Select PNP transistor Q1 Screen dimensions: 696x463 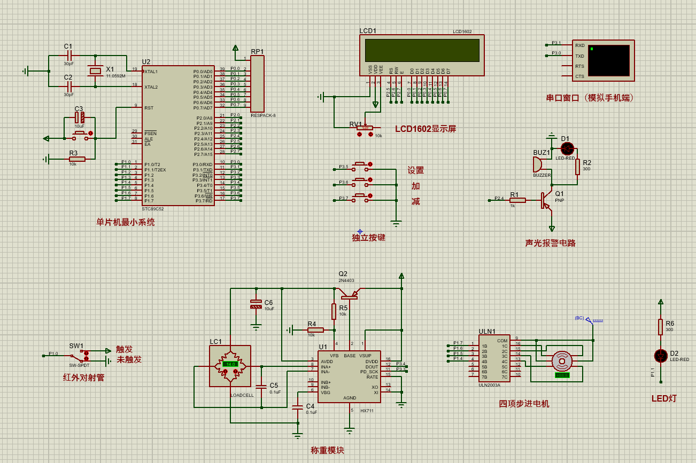click(x=546, y=200)
